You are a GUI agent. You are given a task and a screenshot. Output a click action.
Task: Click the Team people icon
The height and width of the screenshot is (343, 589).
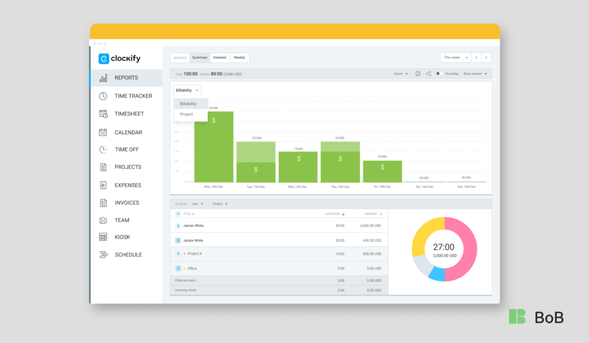pos(103,220)
